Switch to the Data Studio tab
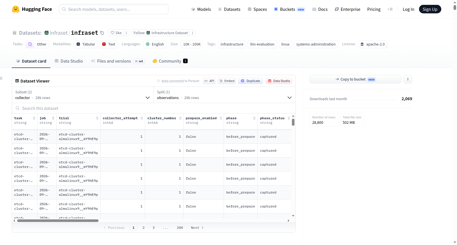 pyautogui.click(x=69, y=61)
